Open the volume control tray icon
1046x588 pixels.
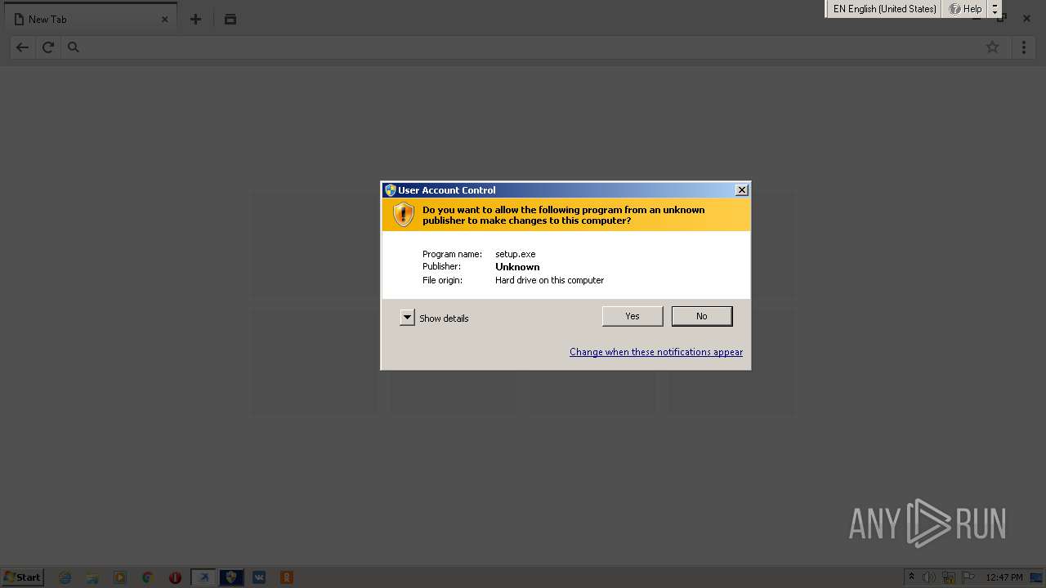pyautogui.click(x=929, y=577)
